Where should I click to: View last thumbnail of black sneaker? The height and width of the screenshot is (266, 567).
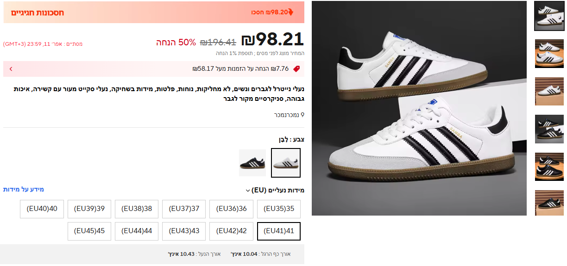pos(549,203)
